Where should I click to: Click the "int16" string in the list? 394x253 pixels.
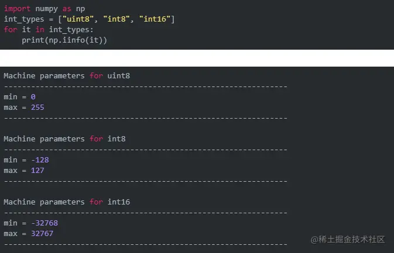pyautogui.click(x=155, y=19)
